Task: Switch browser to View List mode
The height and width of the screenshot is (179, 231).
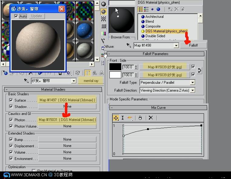Action: [x=141, y=9]
